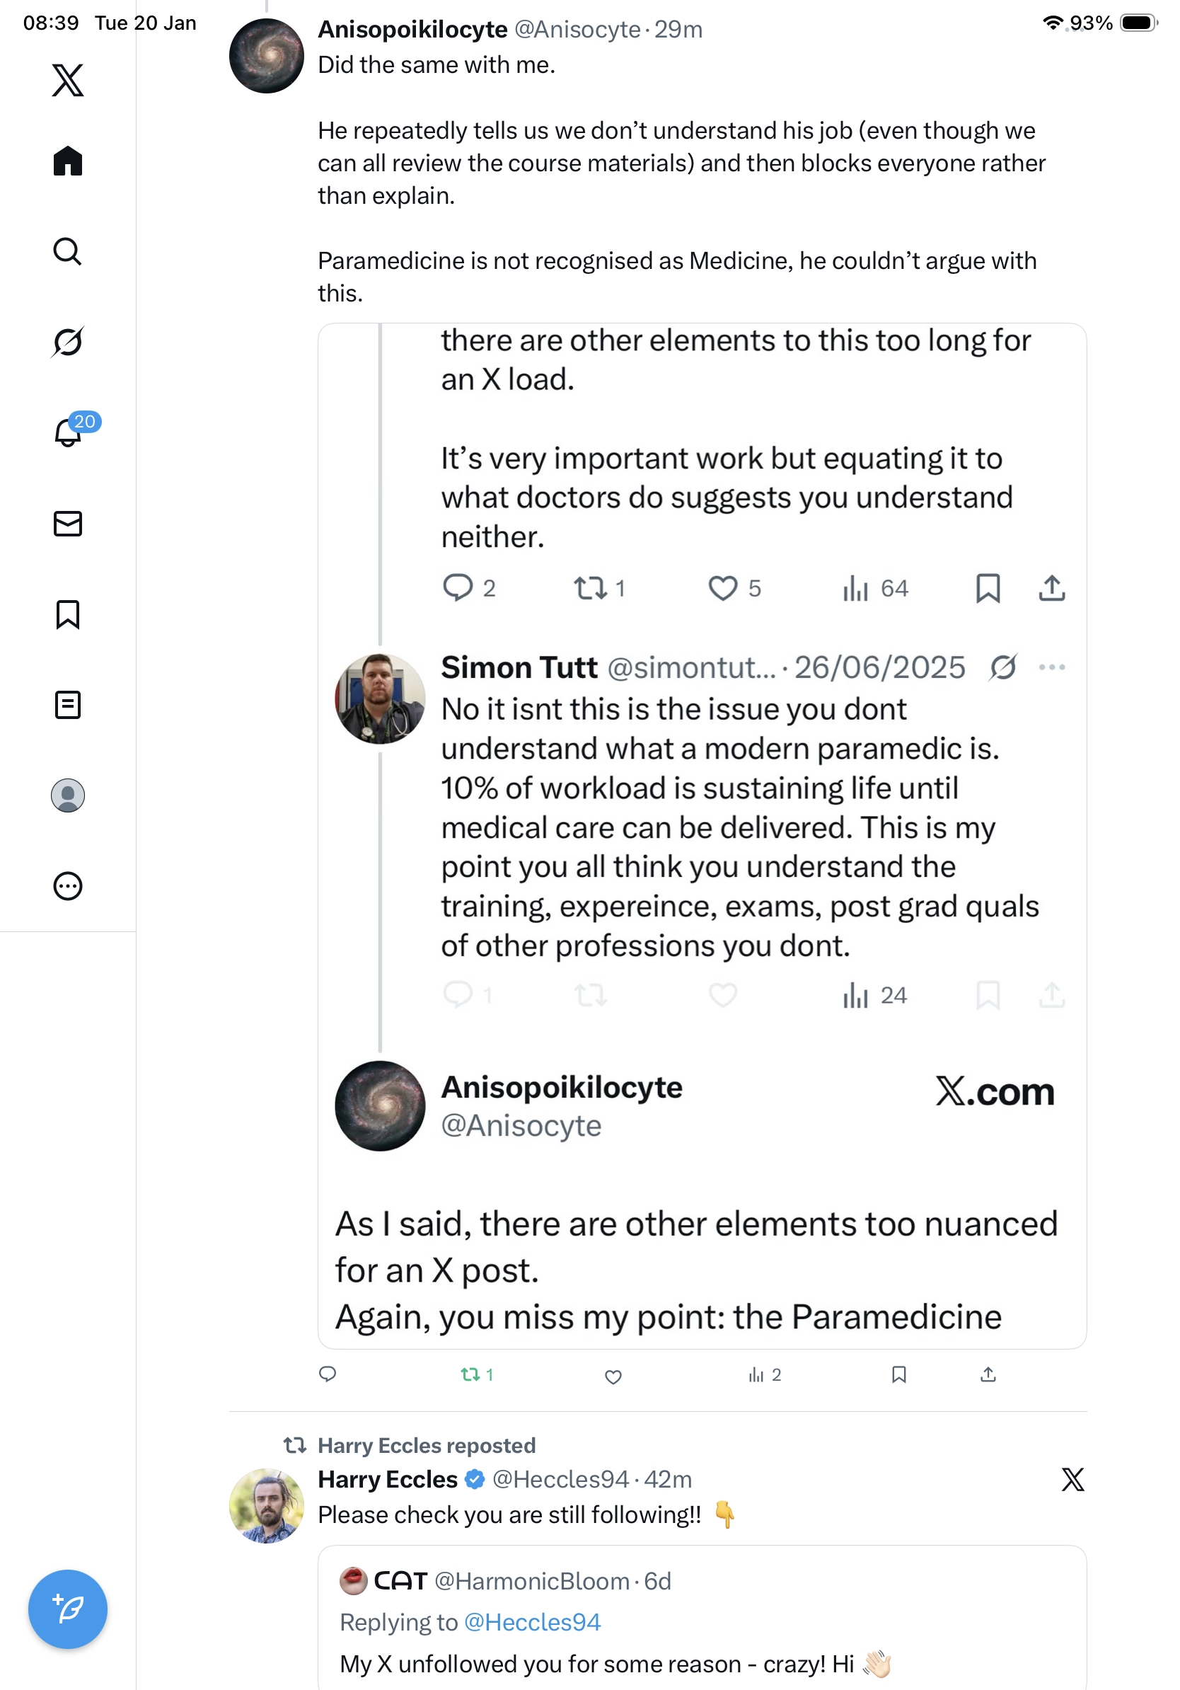The width and height of the screenshot is (1180, 1690).
Task: Reply to Anisopoikilocyte's post
Action: point(328,1374)
